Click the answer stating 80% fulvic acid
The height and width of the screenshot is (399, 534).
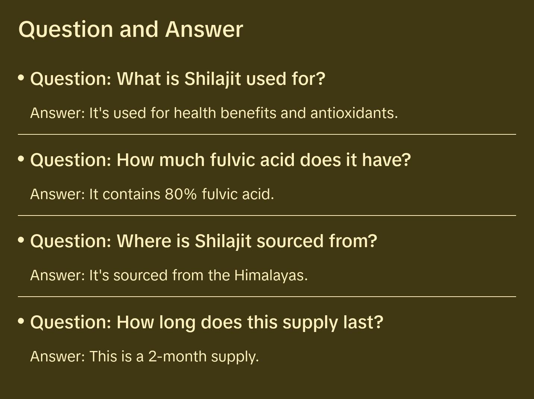[152, 194]
